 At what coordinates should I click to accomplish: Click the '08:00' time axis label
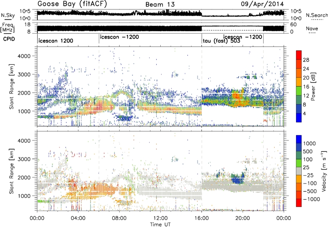[119, 218]
